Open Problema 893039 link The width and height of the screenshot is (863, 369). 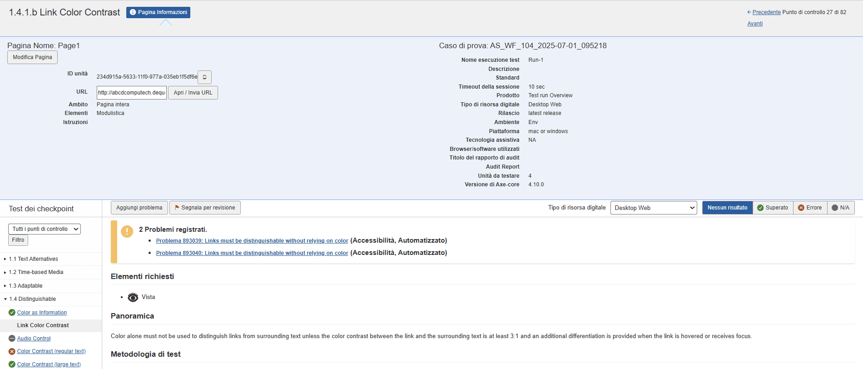click(252, 241)
